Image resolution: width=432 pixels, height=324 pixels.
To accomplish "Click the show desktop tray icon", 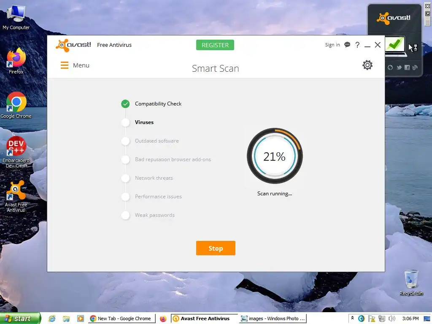I will tap(427, 319).
